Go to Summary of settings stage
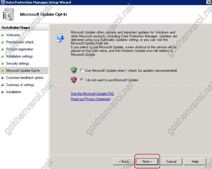 click(x=20, y=85)
